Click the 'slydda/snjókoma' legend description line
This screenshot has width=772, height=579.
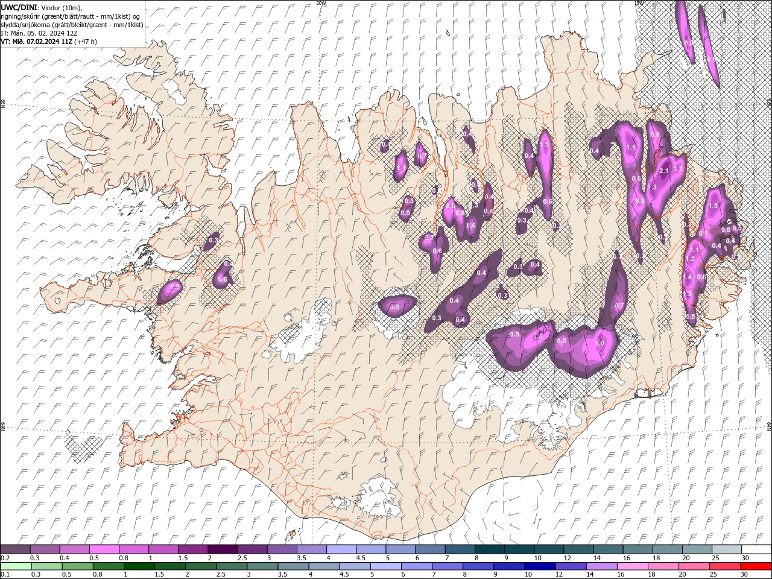coord(72,25)
